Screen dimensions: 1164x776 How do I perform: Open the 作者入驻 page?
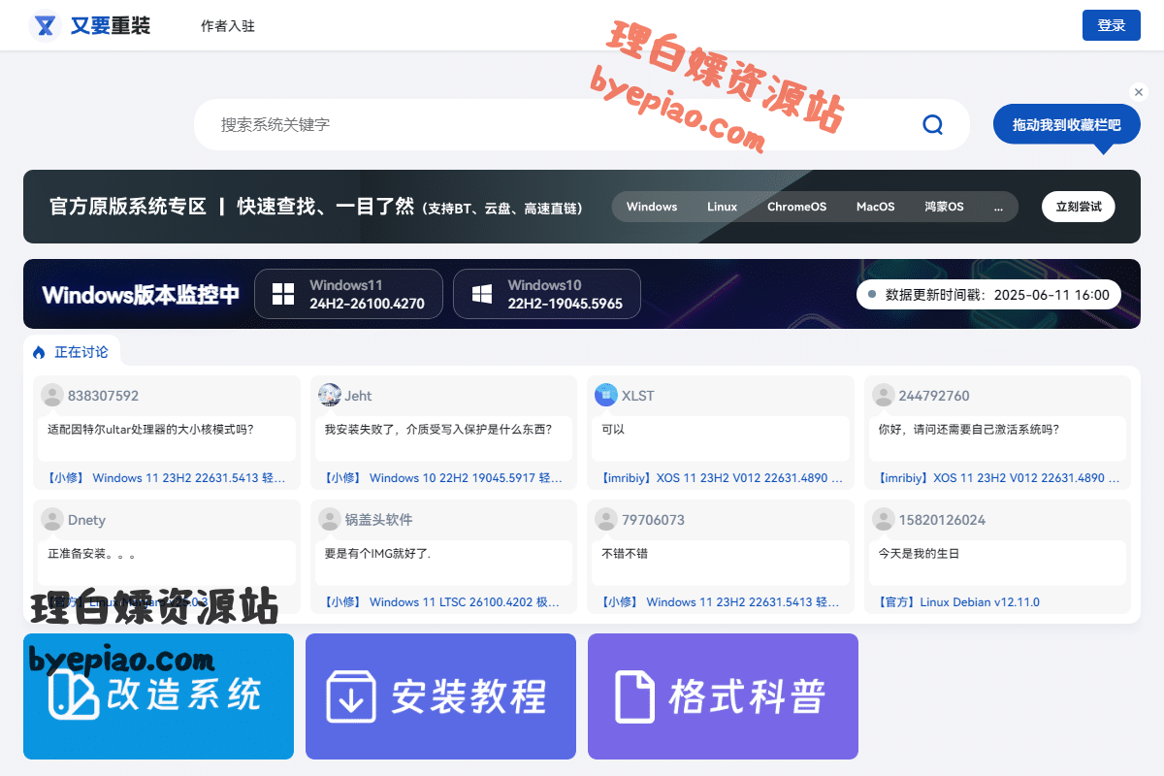pos(228,26)
